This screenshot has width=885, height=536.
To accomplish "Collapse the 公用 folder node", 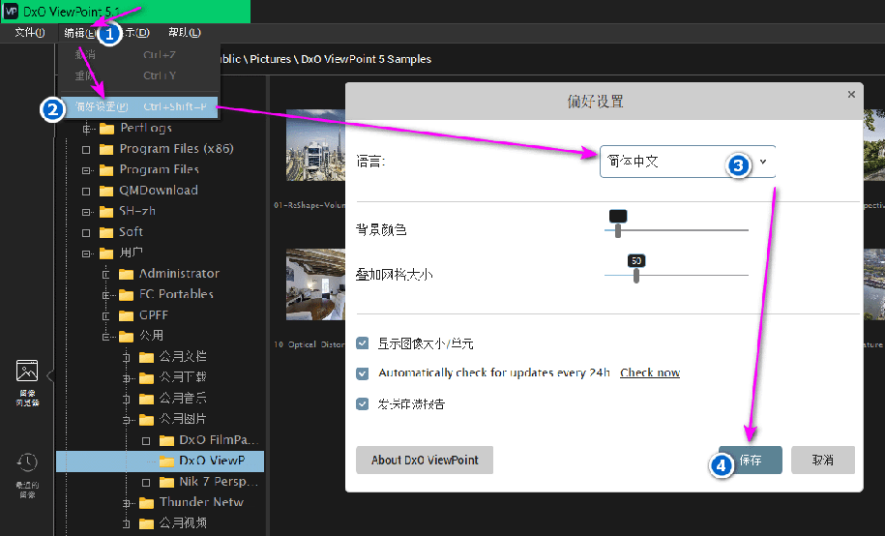I will click(106, 337).
